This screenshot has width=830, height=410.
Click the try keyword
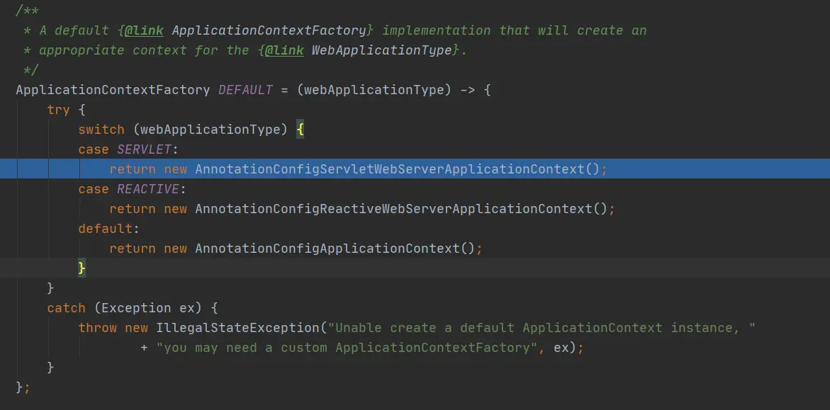pyautogui.click(x=58, y=110)
